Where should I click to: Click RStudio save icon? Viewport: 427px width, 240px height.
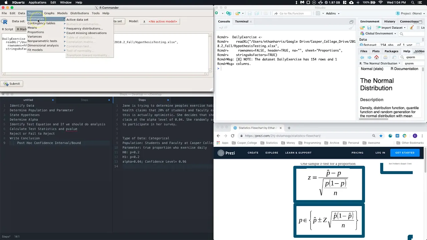click(249, 13)
